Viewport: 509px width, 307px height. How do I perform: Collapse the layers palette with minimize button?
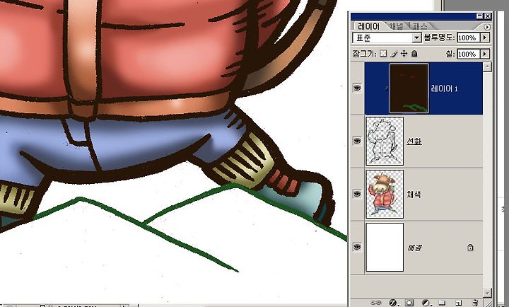[480, 16]
